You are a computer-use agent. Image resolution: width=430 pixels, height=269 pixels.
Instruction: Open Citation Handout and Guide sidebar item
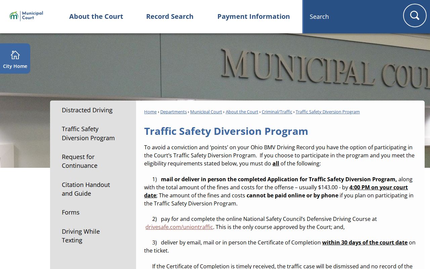point(86,189)
